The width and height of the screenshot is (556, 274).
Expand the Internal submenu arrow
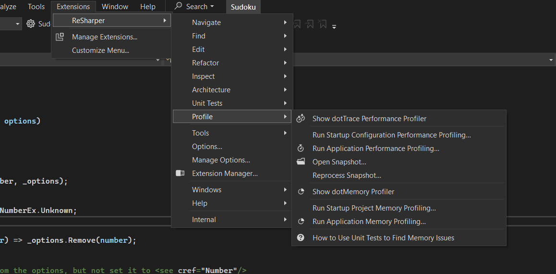pyautogui.click(x=285, y=220)
